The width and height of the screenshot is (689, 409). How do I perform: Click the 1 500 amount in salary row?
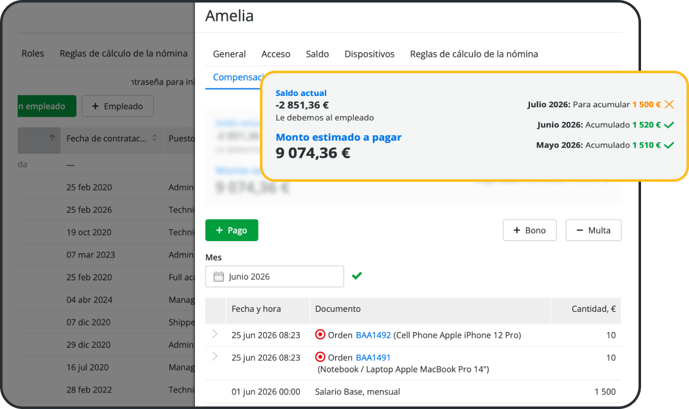tap(605, 391)
